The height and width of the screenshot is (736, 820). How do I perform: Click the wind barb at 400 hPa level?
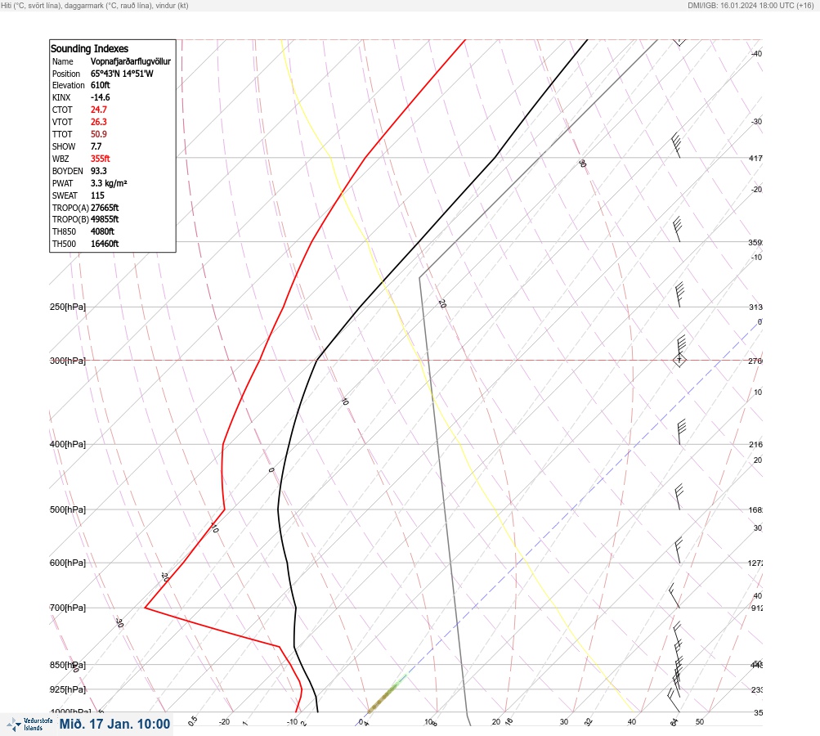point(680,432)
